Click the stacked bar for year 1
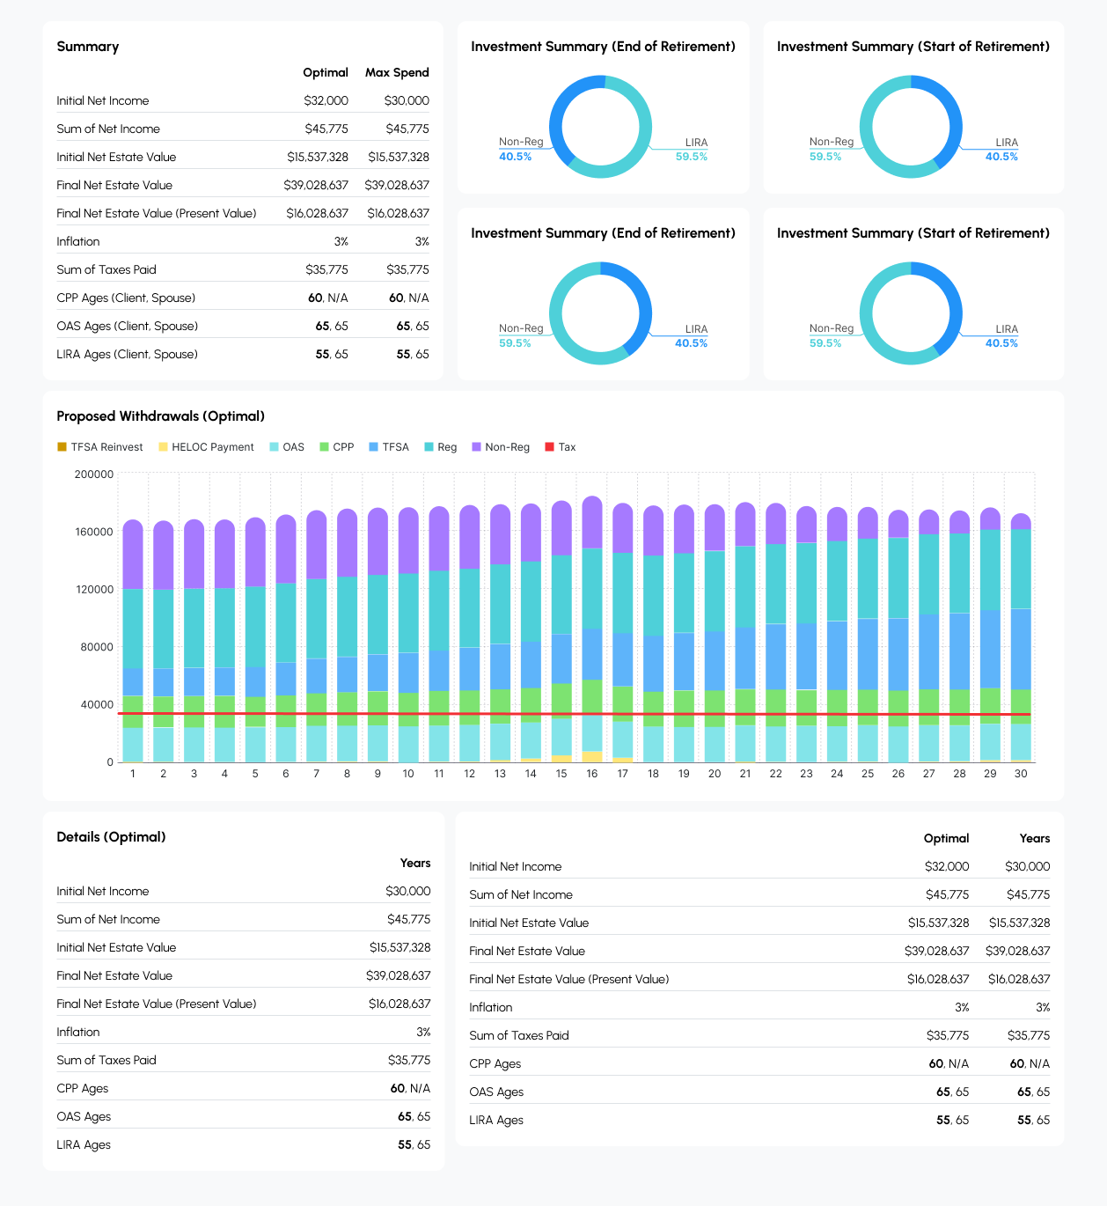1107x1206 pixels. 133,641
